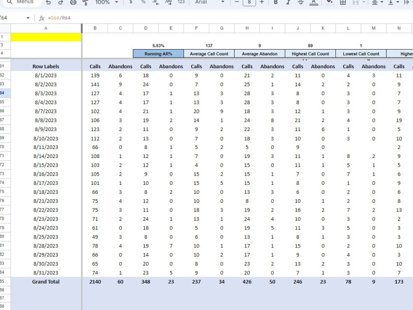Toggle Strikethrough formatting
413x310 pixels.
coord(301,2)
